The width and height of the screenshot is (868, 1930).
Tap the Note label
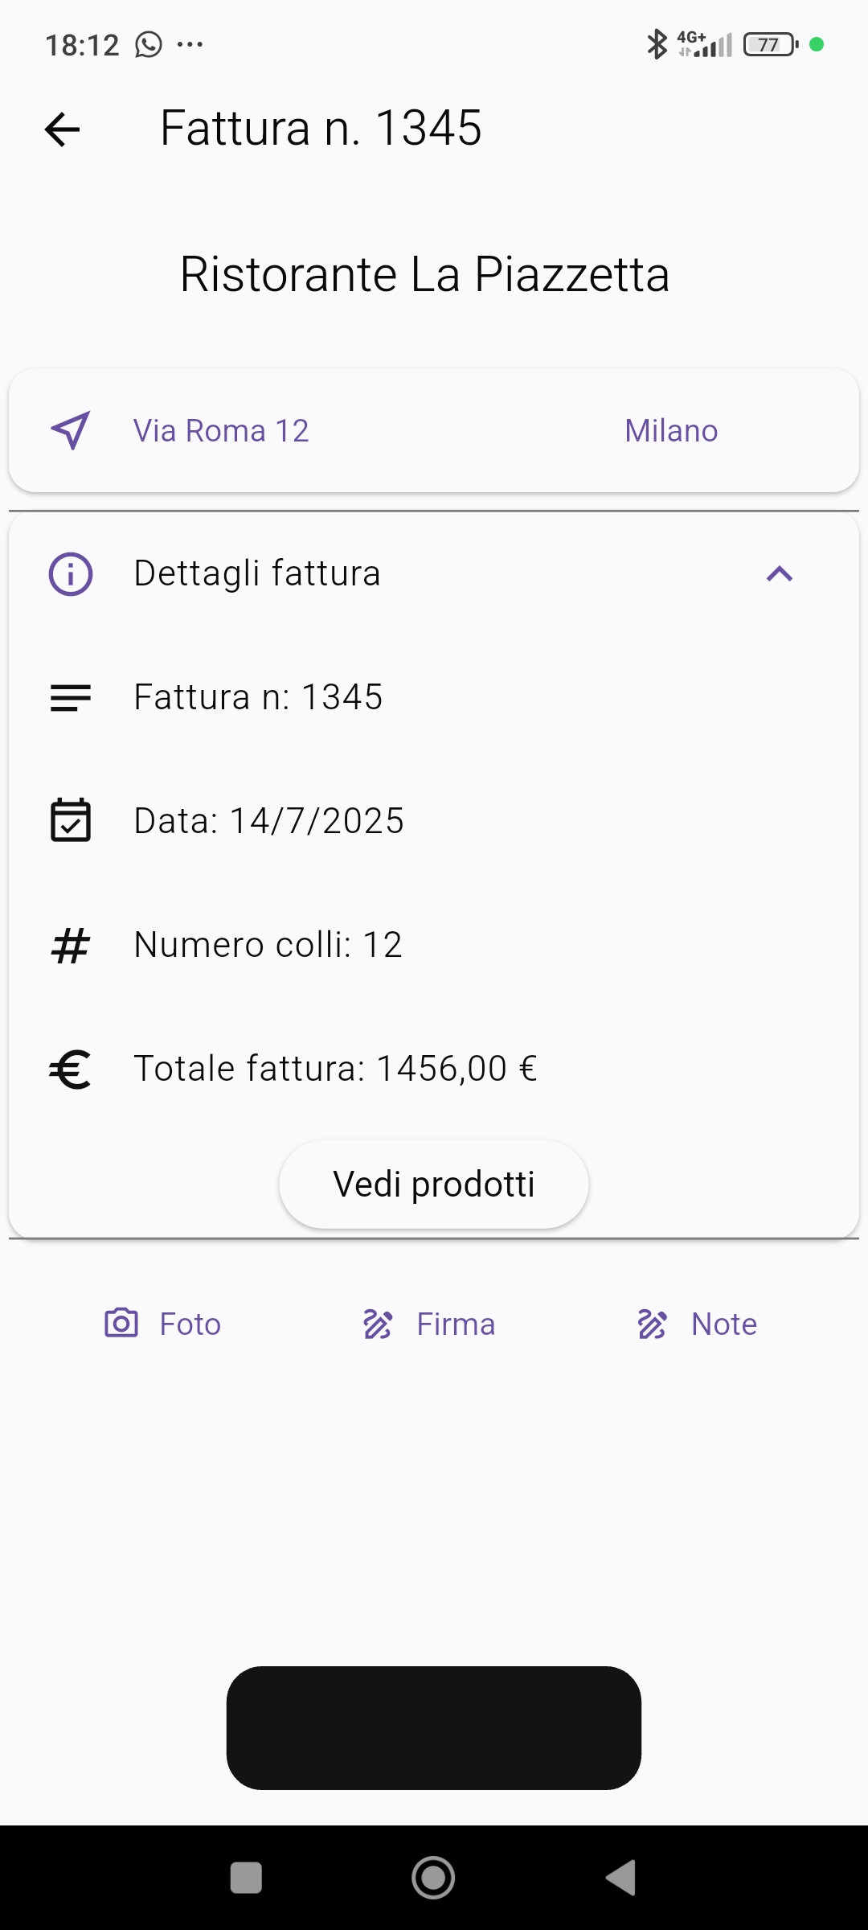pyautogui.click(x=724, y=1324)
